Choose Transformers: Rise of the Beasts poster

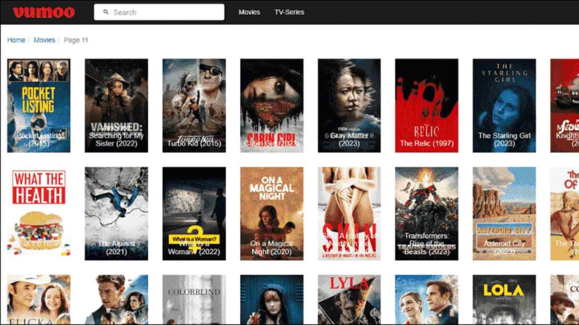426,213
